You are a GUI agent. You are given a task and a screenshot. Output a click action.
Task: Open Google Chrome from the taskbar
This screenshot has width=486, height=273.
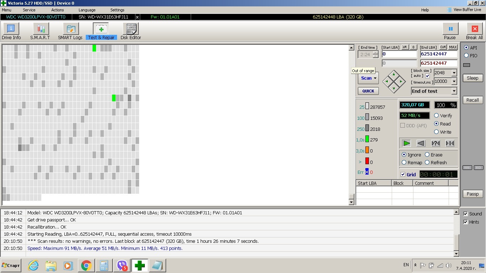[86, 266]
